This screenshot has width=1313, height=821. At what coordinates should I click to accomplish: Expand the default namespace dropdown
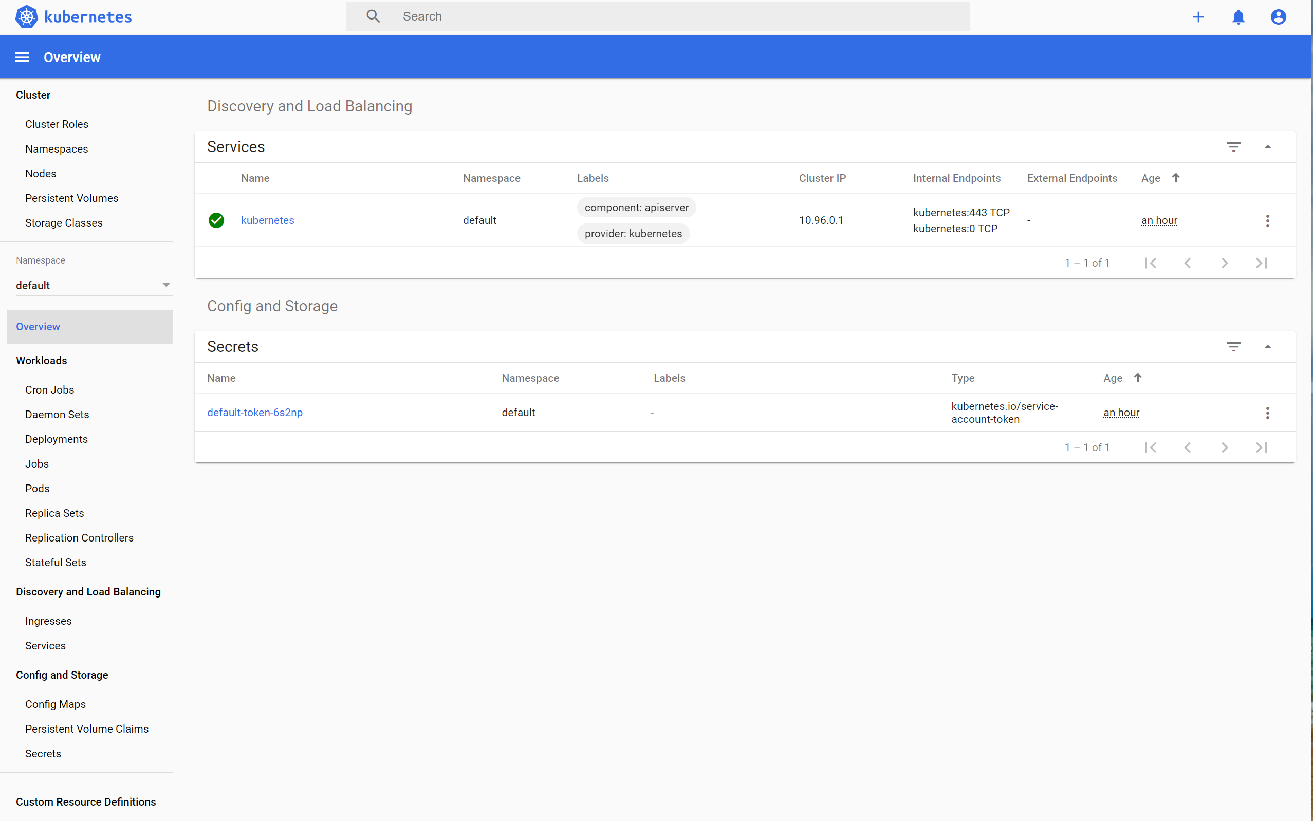[x=167, y=284]
